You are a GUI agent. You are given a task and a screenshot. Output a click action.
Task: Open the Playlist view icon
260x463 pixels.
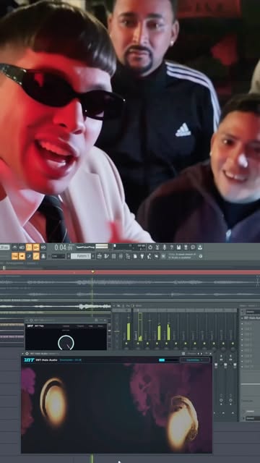click(x=100, y=256)
